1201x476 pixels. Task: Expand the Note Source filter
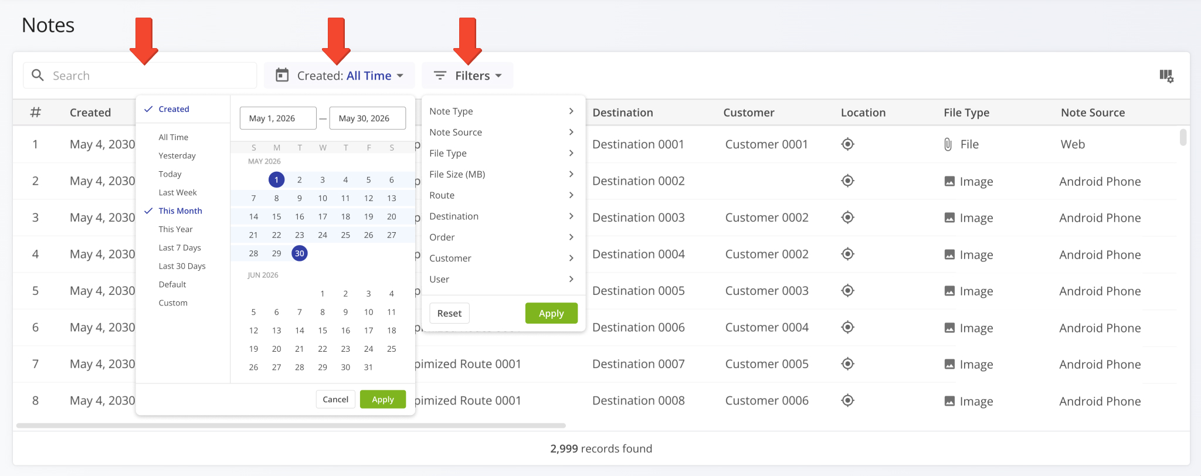pyautogui.click(x=503, y=132)
